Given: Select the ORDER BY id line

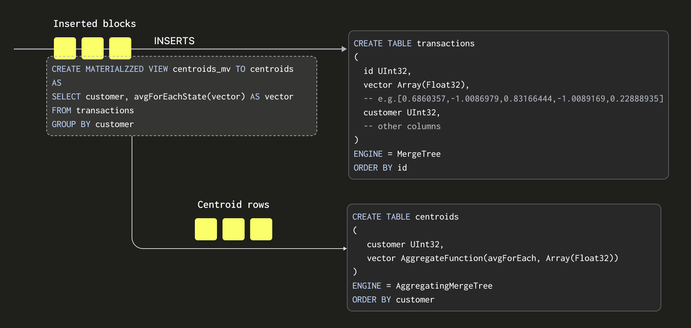Looking at the screenshot, I should 380,167.
